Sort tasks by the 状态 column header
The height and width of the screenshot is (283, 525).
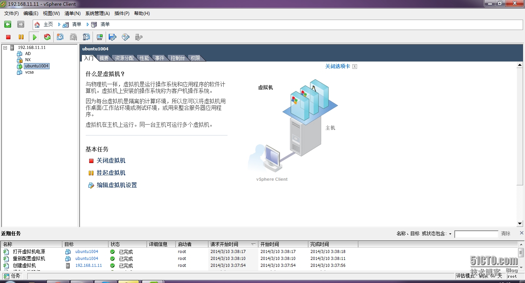pos(128,244)
